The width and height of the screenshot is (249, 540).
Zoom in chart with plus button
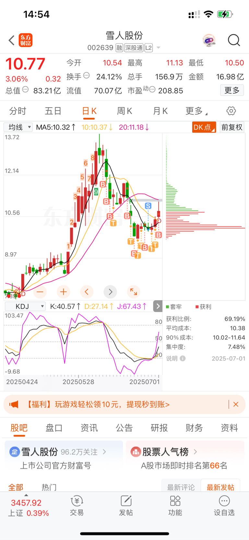point(63,292)
